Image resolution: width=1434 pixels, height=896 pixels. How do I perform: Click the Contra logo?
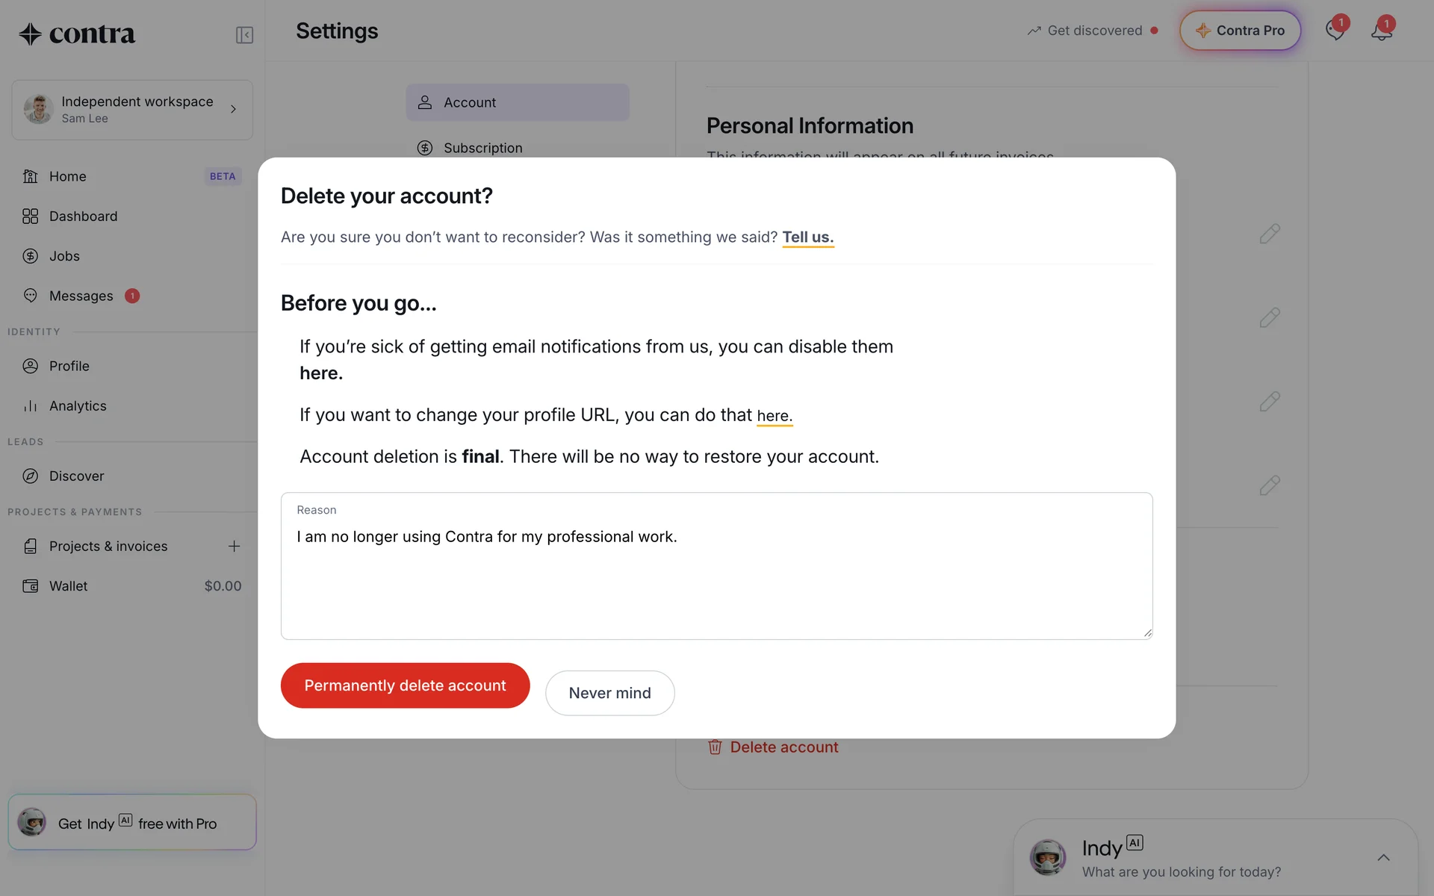pyautogui.click(x=78, y=34)
